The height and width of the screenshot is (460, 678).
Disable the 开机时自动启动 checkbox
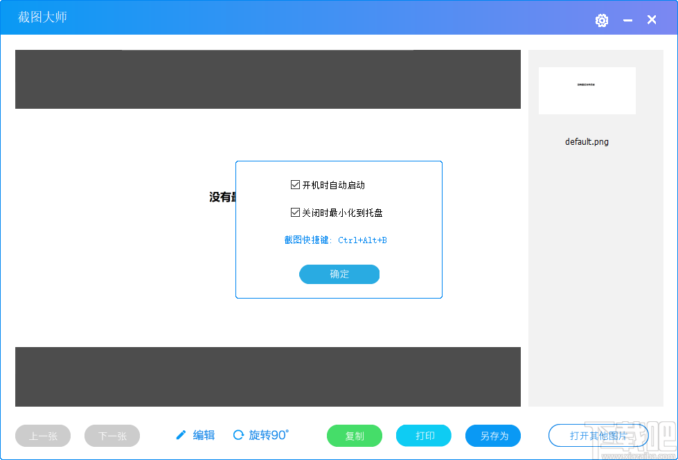click(296, 184)
